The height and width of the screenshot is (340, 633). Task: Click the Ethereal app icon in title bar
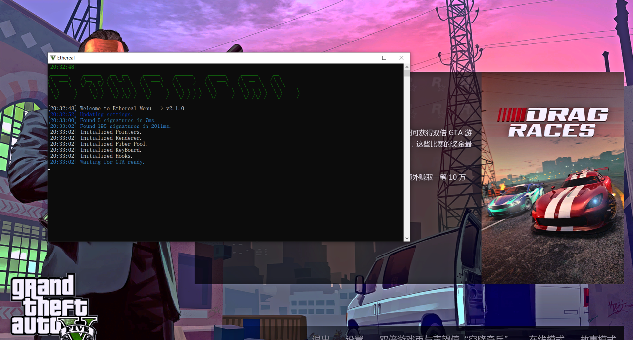point(53,58)
